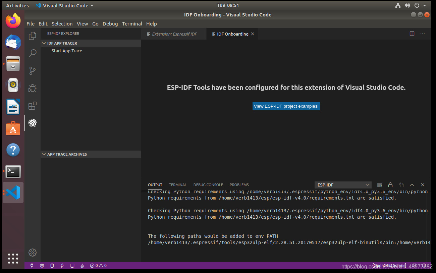This screenshot has height=273, width=436.
Task: Click the gear SDK config icon in status bar
Action: pos(42,266)
